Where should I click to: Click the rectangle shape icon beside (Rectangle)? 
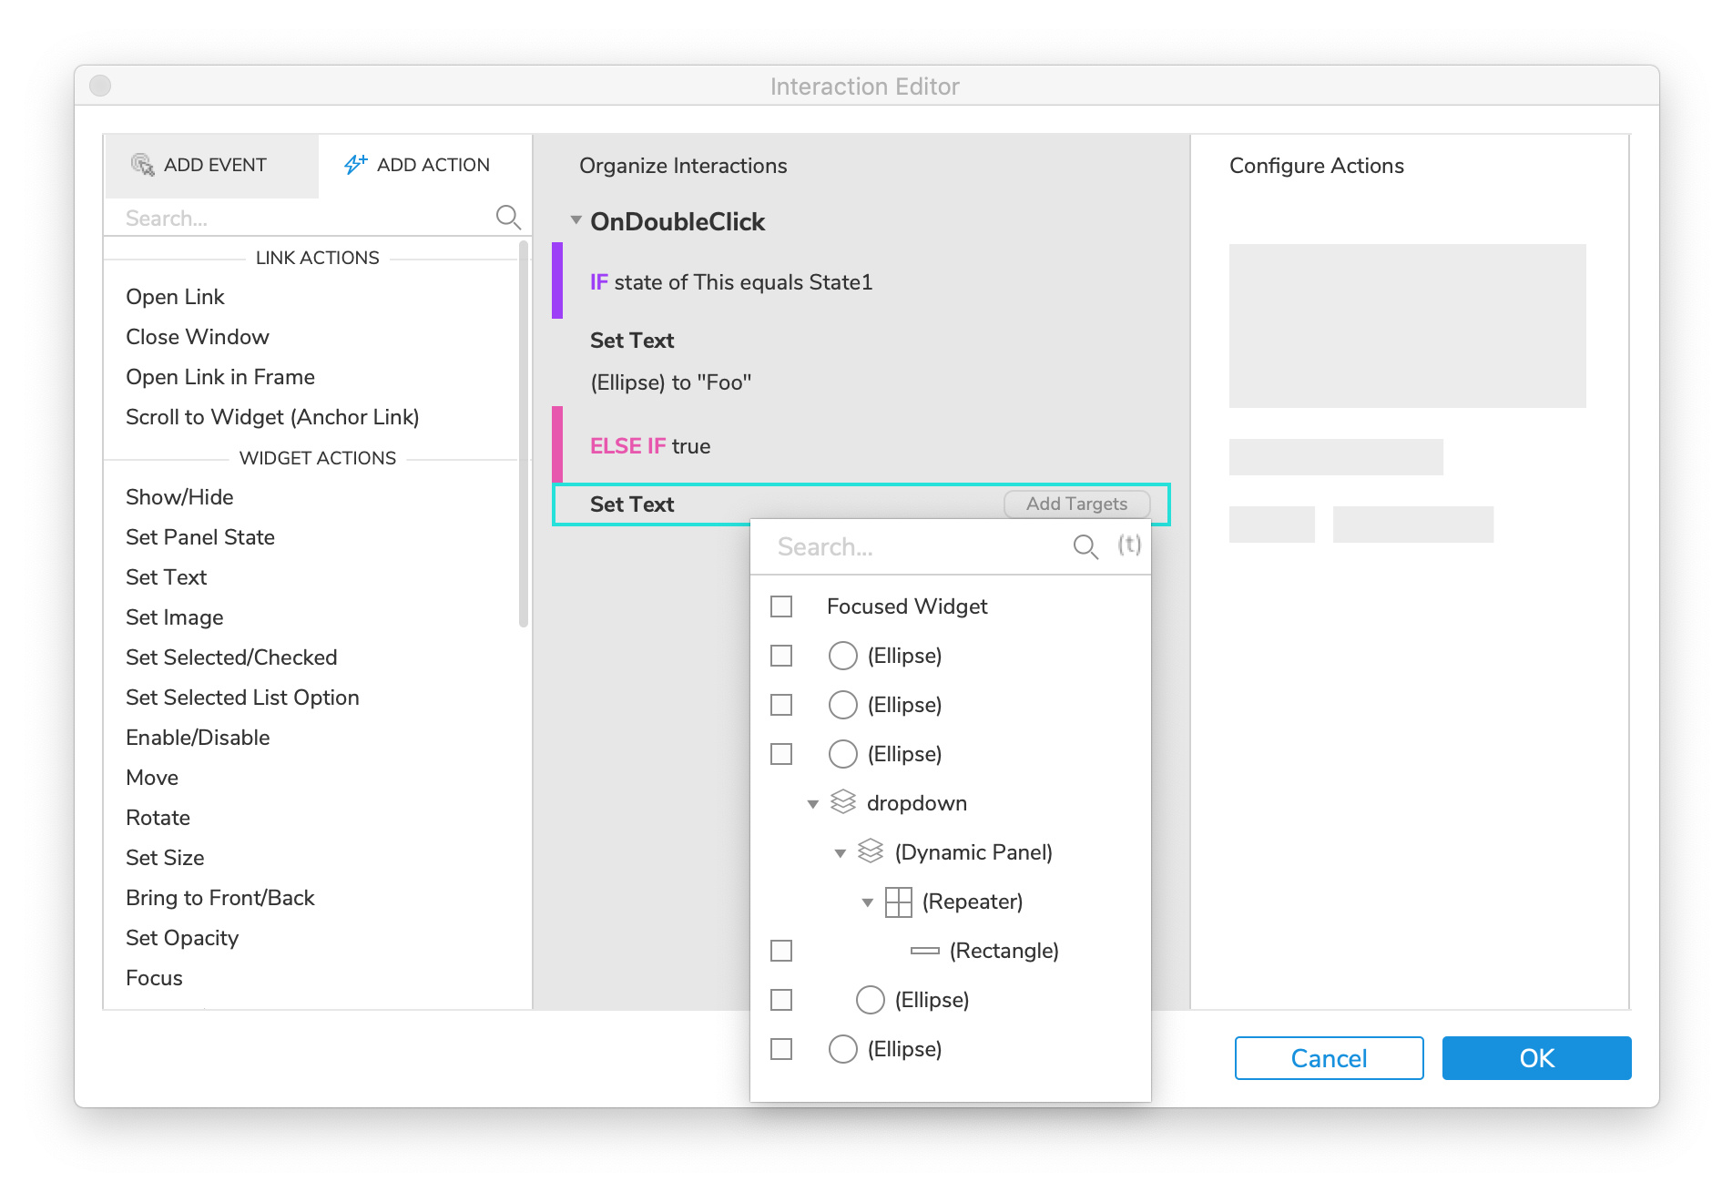click(x=922, y=950)
